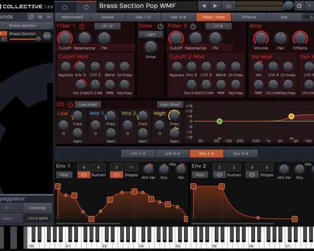Image resolution: width=314 pixels, height=251 pixels.
Task: Switch to the Sound tab
Action: [x=107, y=17]
